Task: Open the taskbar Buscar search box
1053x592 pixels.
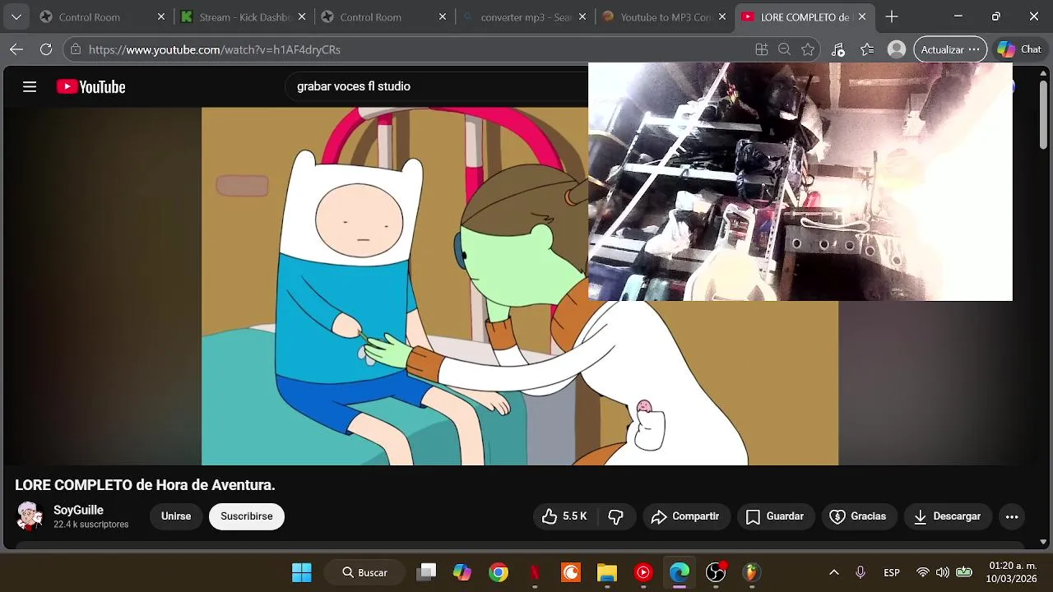Action: point(365,572)
